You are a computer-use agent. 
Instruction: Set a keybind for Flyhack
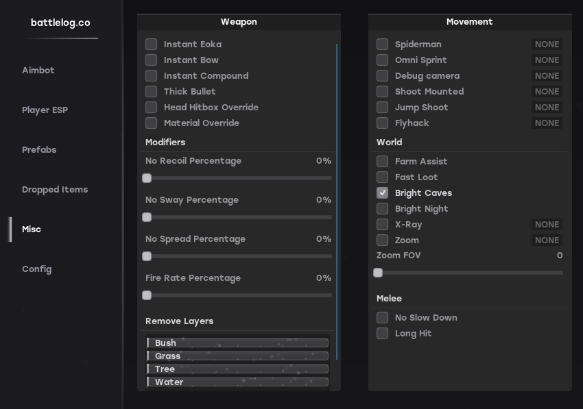[x=547, y=123]
